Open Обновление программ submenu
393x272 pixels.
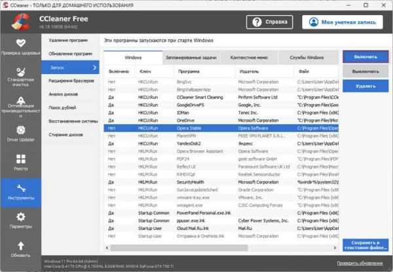coord(71,54)
